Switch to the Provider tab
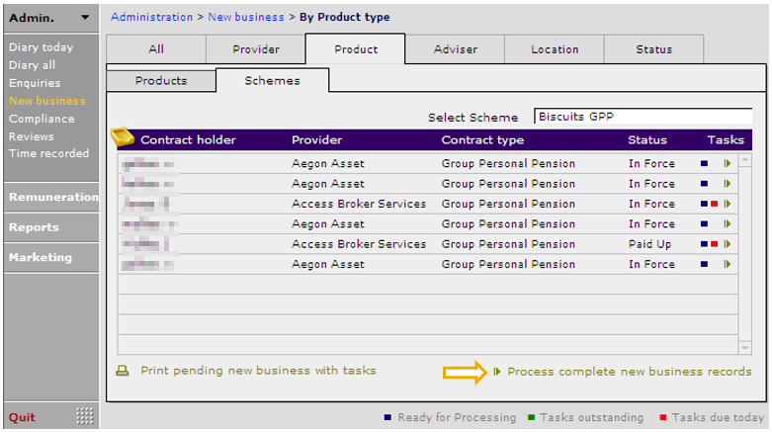This screenshot has width=772, height=432. click(256, 49)
